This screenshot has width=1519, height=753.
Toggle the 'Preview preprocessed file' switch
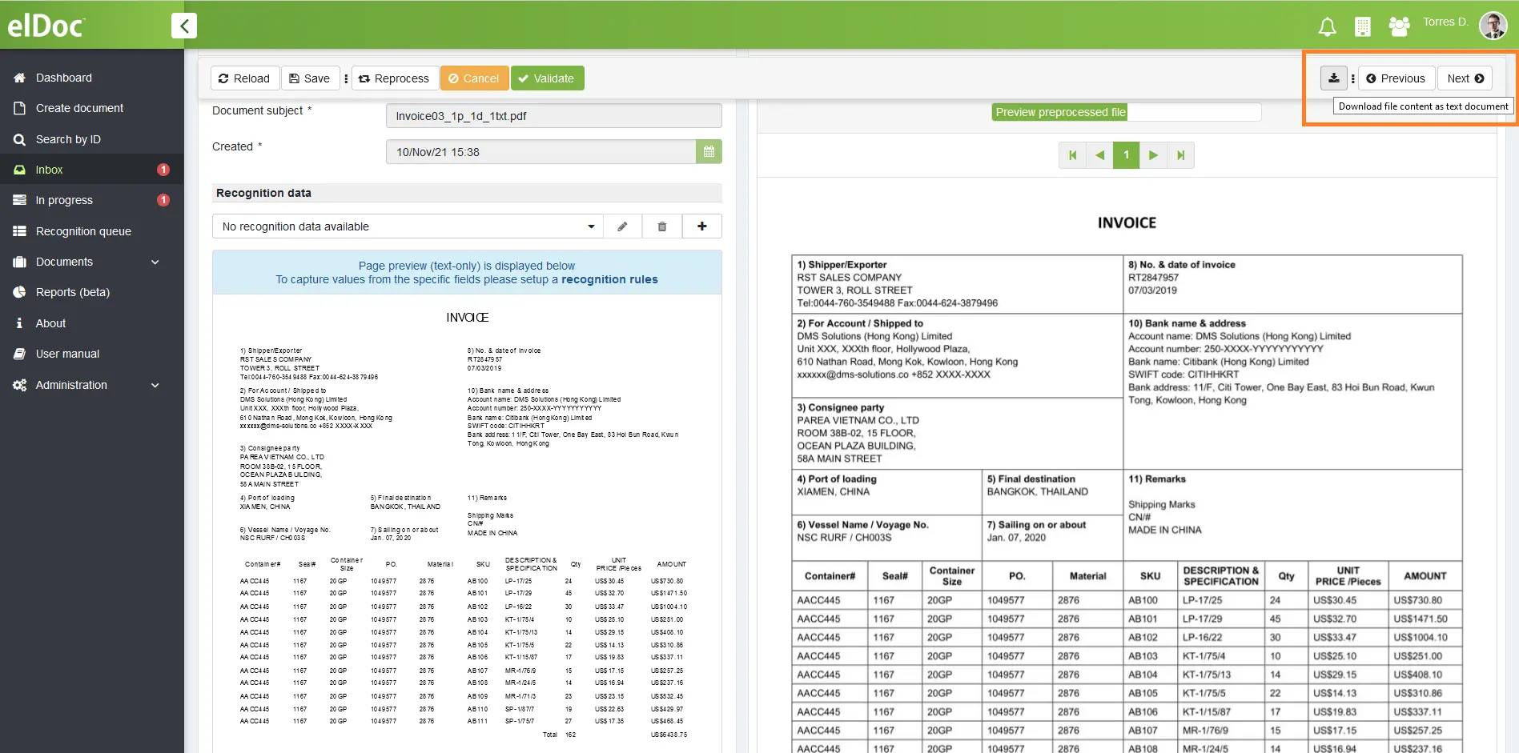pyautogui.click(x=1127, y=112)
